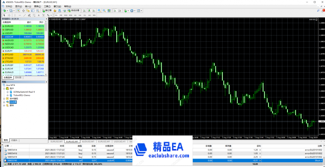325x167 pixels.
Task: Switch to the AUDUSD,M1 chart tab
Action: [88, 141]
